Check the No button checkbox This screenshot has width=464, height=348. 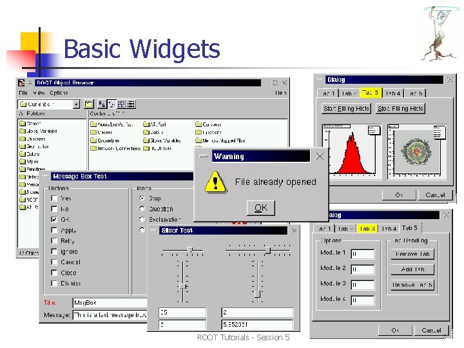pyautogui.click(x=54, y=209)
